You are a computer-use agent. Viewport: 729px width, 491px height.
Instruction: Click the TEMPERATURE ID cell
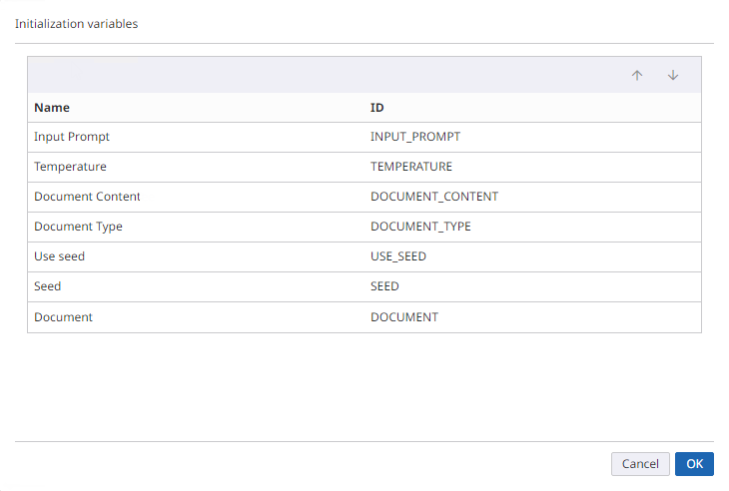coord(410,167)
